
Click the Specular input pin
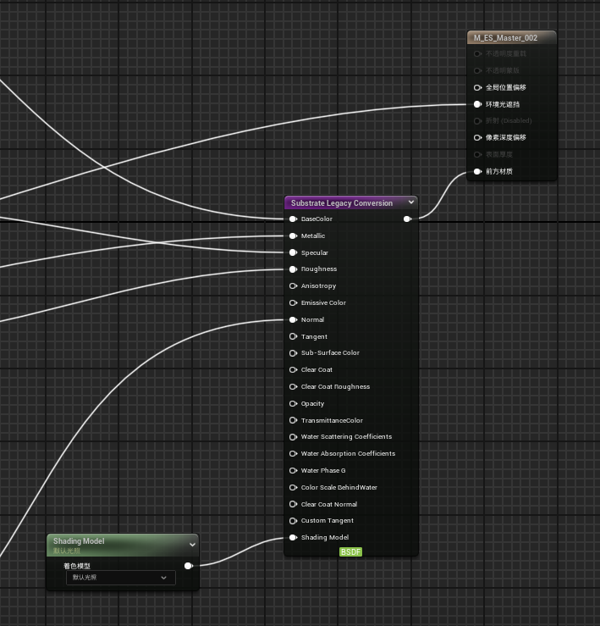coord(293,252)
